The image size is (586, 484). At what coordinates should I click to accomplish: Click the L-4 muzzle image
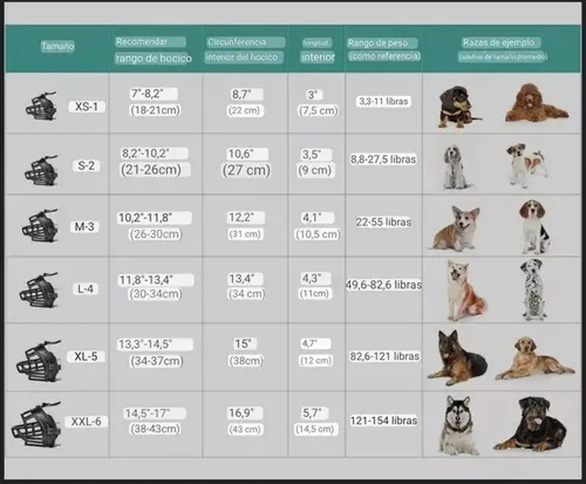coord(39,290)
